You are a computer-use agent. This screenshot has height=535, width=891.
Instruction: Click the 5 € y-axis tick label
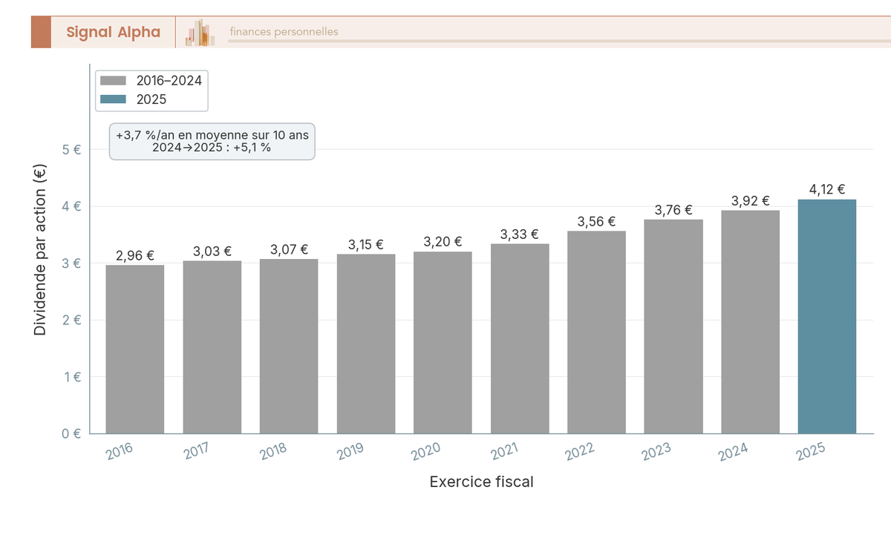pos(72,149)
